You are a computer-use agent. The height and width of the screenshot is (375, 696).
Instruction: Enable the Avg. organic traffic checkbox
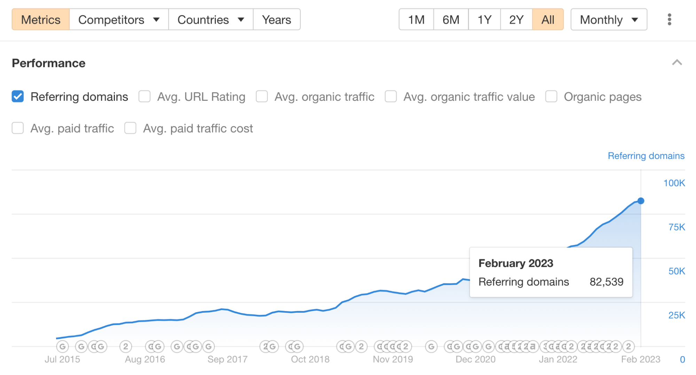[x=261, y=97]
